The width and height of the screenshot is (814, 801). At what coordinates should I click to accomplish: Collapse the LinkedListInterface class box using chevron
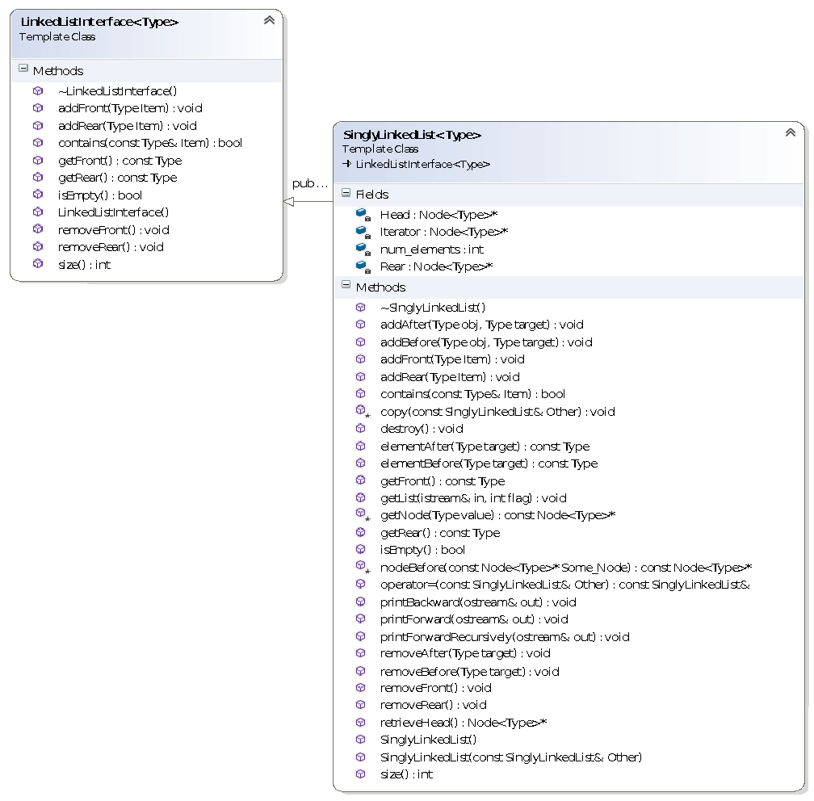pyautogui.click(x=269, y=20)
